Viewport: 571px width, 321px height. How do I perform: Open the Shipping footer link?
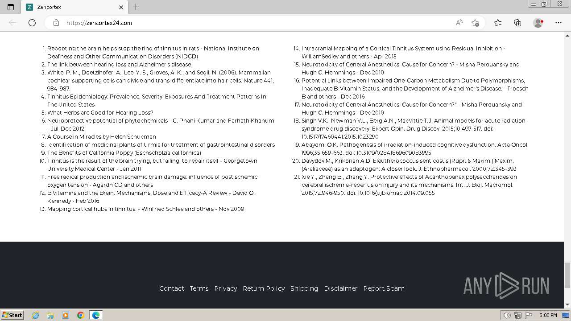(304, 288)
